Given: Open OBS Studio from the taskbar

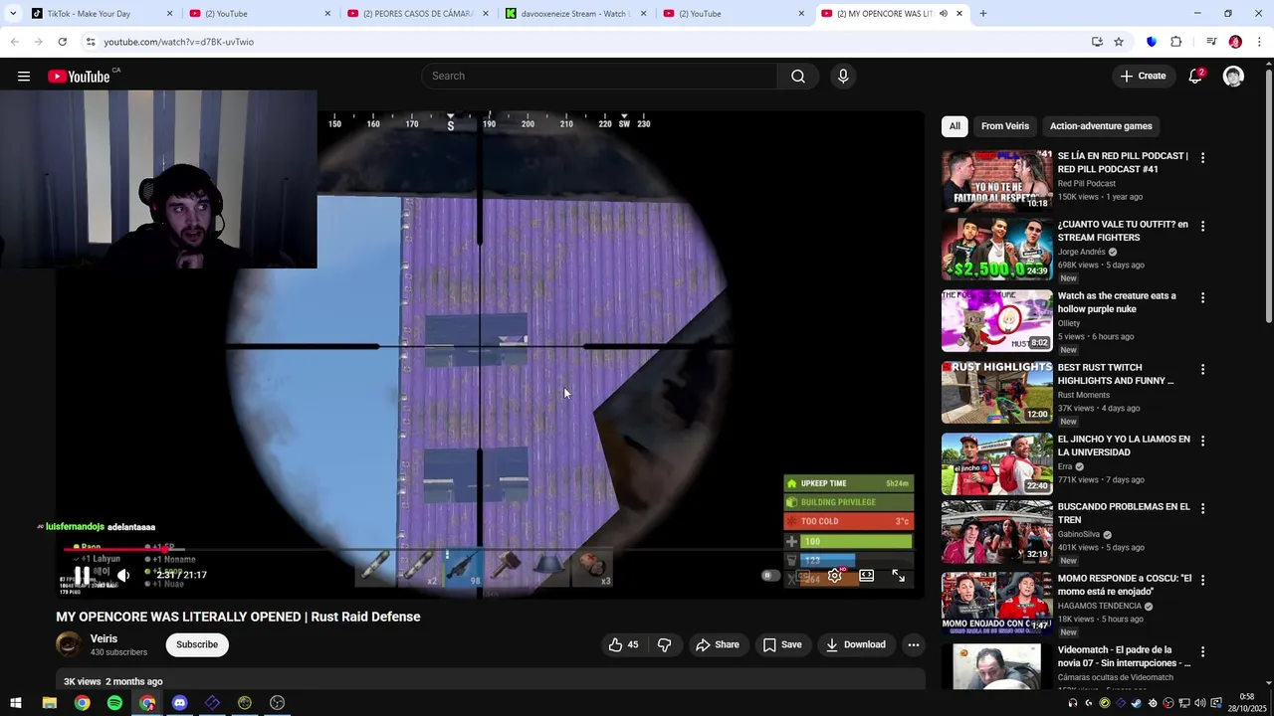Looking at the screenshot, I should coord(277,703).
